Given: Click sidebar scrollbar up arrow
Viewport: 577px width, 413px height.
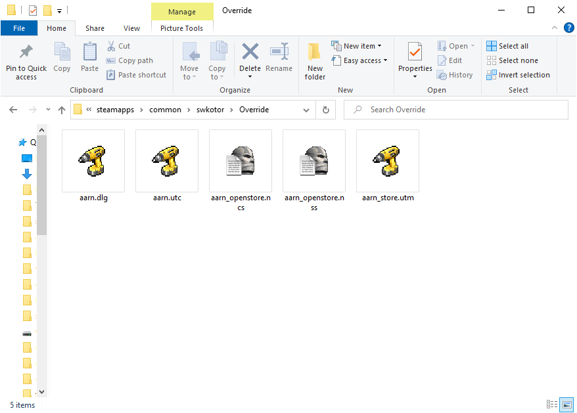Looking at the screenshot, I should pyautogui.click(x=41, y=130).
